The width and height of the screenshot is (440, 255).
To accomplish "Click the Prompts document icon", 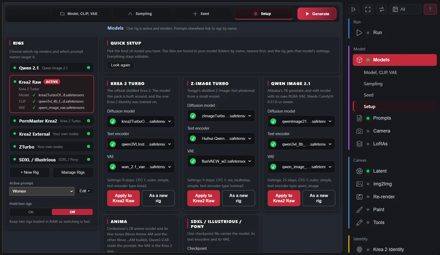I will [359, 118].
